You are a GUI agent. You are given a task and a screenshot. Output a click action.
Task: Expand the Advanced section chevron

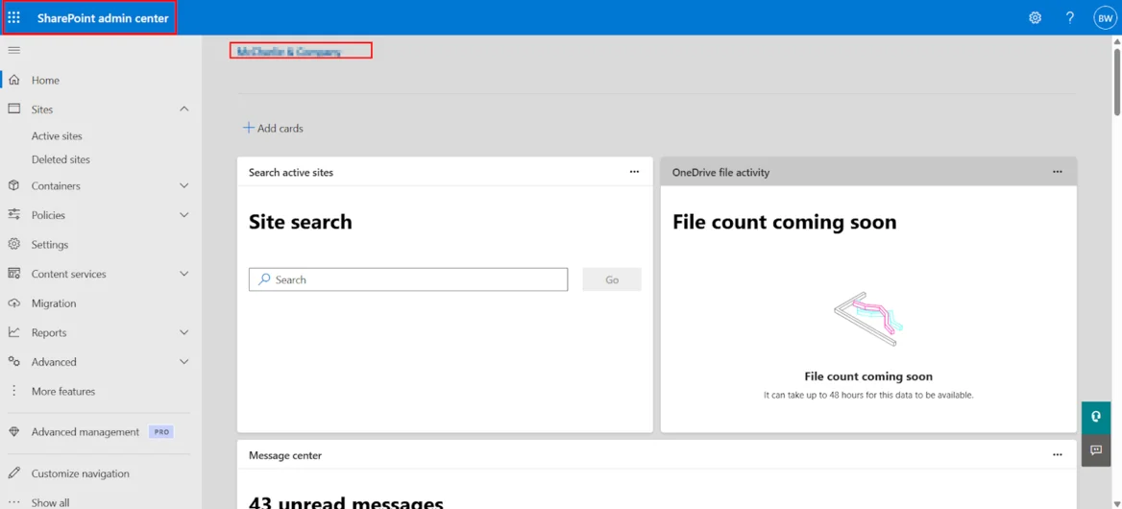click(183, 362)
